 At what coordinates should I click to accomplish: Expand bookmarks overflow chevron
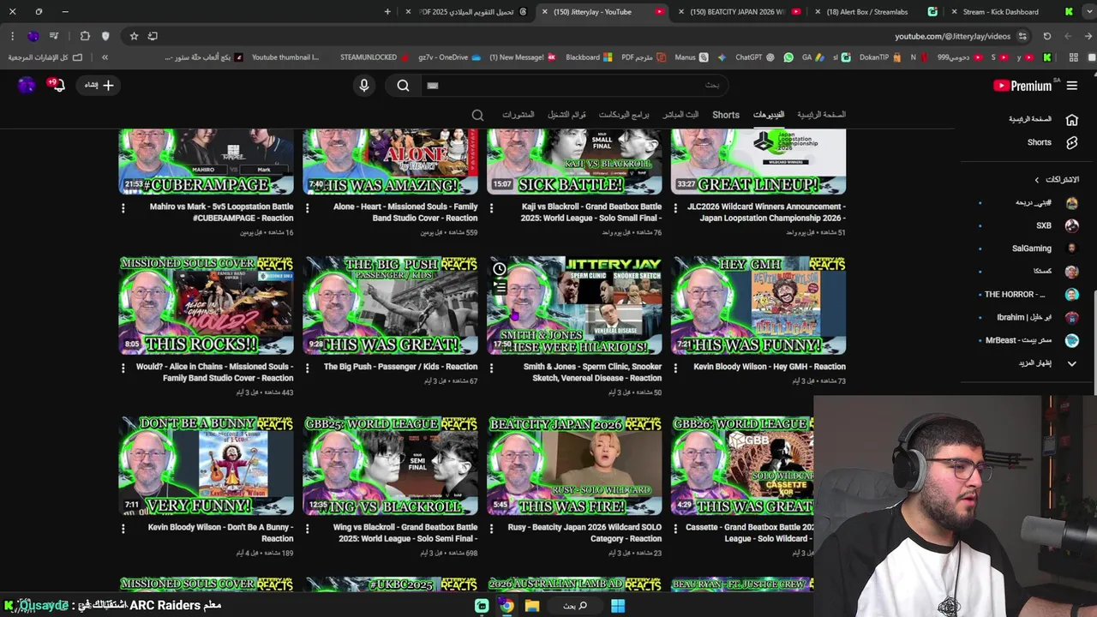[x=105, y=57]
